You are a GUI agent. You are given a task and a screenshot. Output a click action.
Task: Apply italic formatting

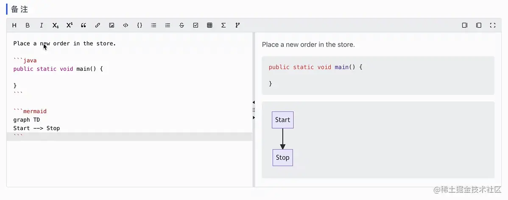coord(42,25)
